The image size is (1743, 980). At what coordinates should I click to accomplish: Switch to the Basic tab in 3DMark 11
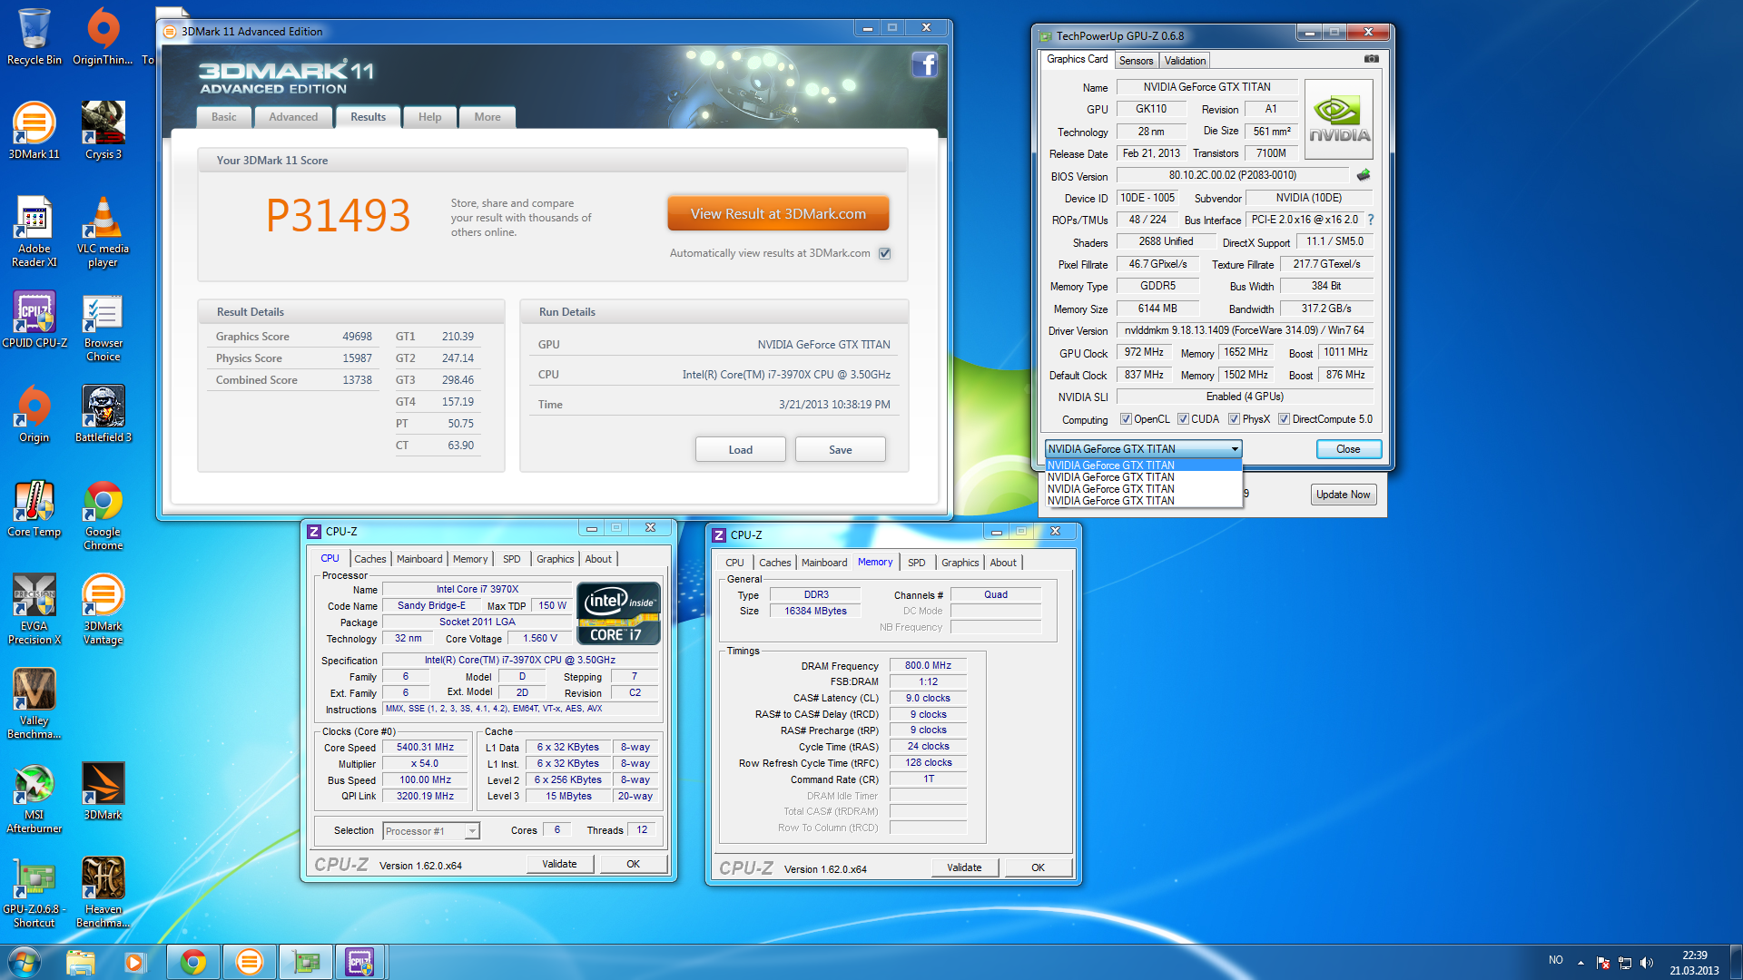[223, 117]
